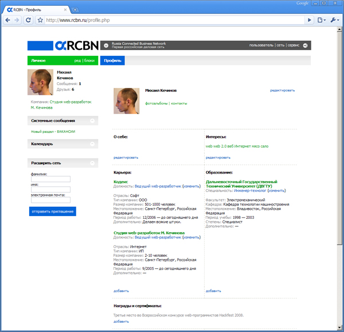Click the scrollbar up arrow
Image resolution: width=344 pixels, height=332 pixels.
[x=339, y=29]
